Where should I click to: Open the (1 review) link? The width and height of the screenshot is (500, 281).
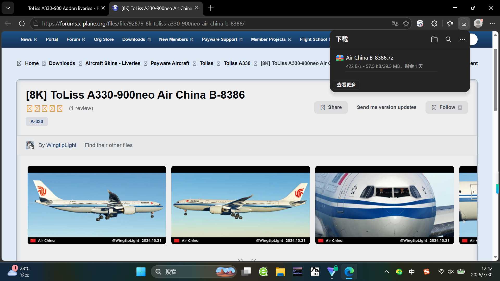(81, 108)
